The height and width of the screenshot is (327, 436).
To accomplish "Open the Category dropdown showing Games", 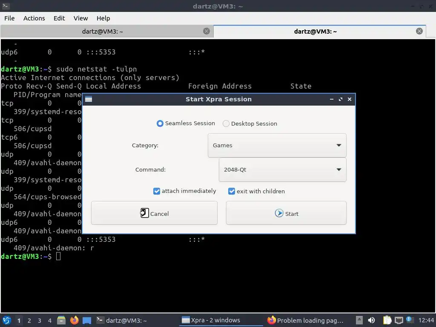I will (277, 146).
